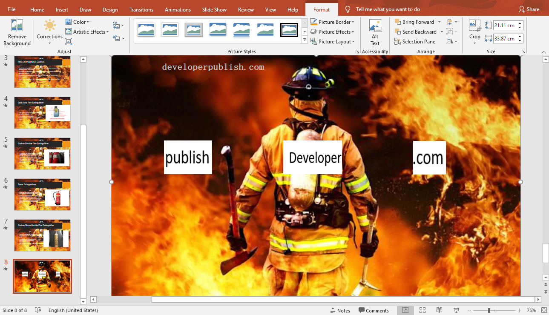Open Change Picture dropdown icon
Image resolution: width=549 pixels, height=315 pixels.
[x=118, y=26]
